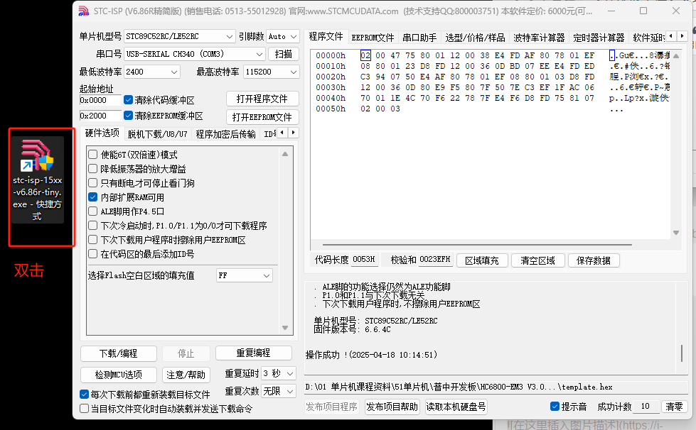Click the 清空区域 button
Image resolution: width=696 pixels, height=430 pixels.
537,259
